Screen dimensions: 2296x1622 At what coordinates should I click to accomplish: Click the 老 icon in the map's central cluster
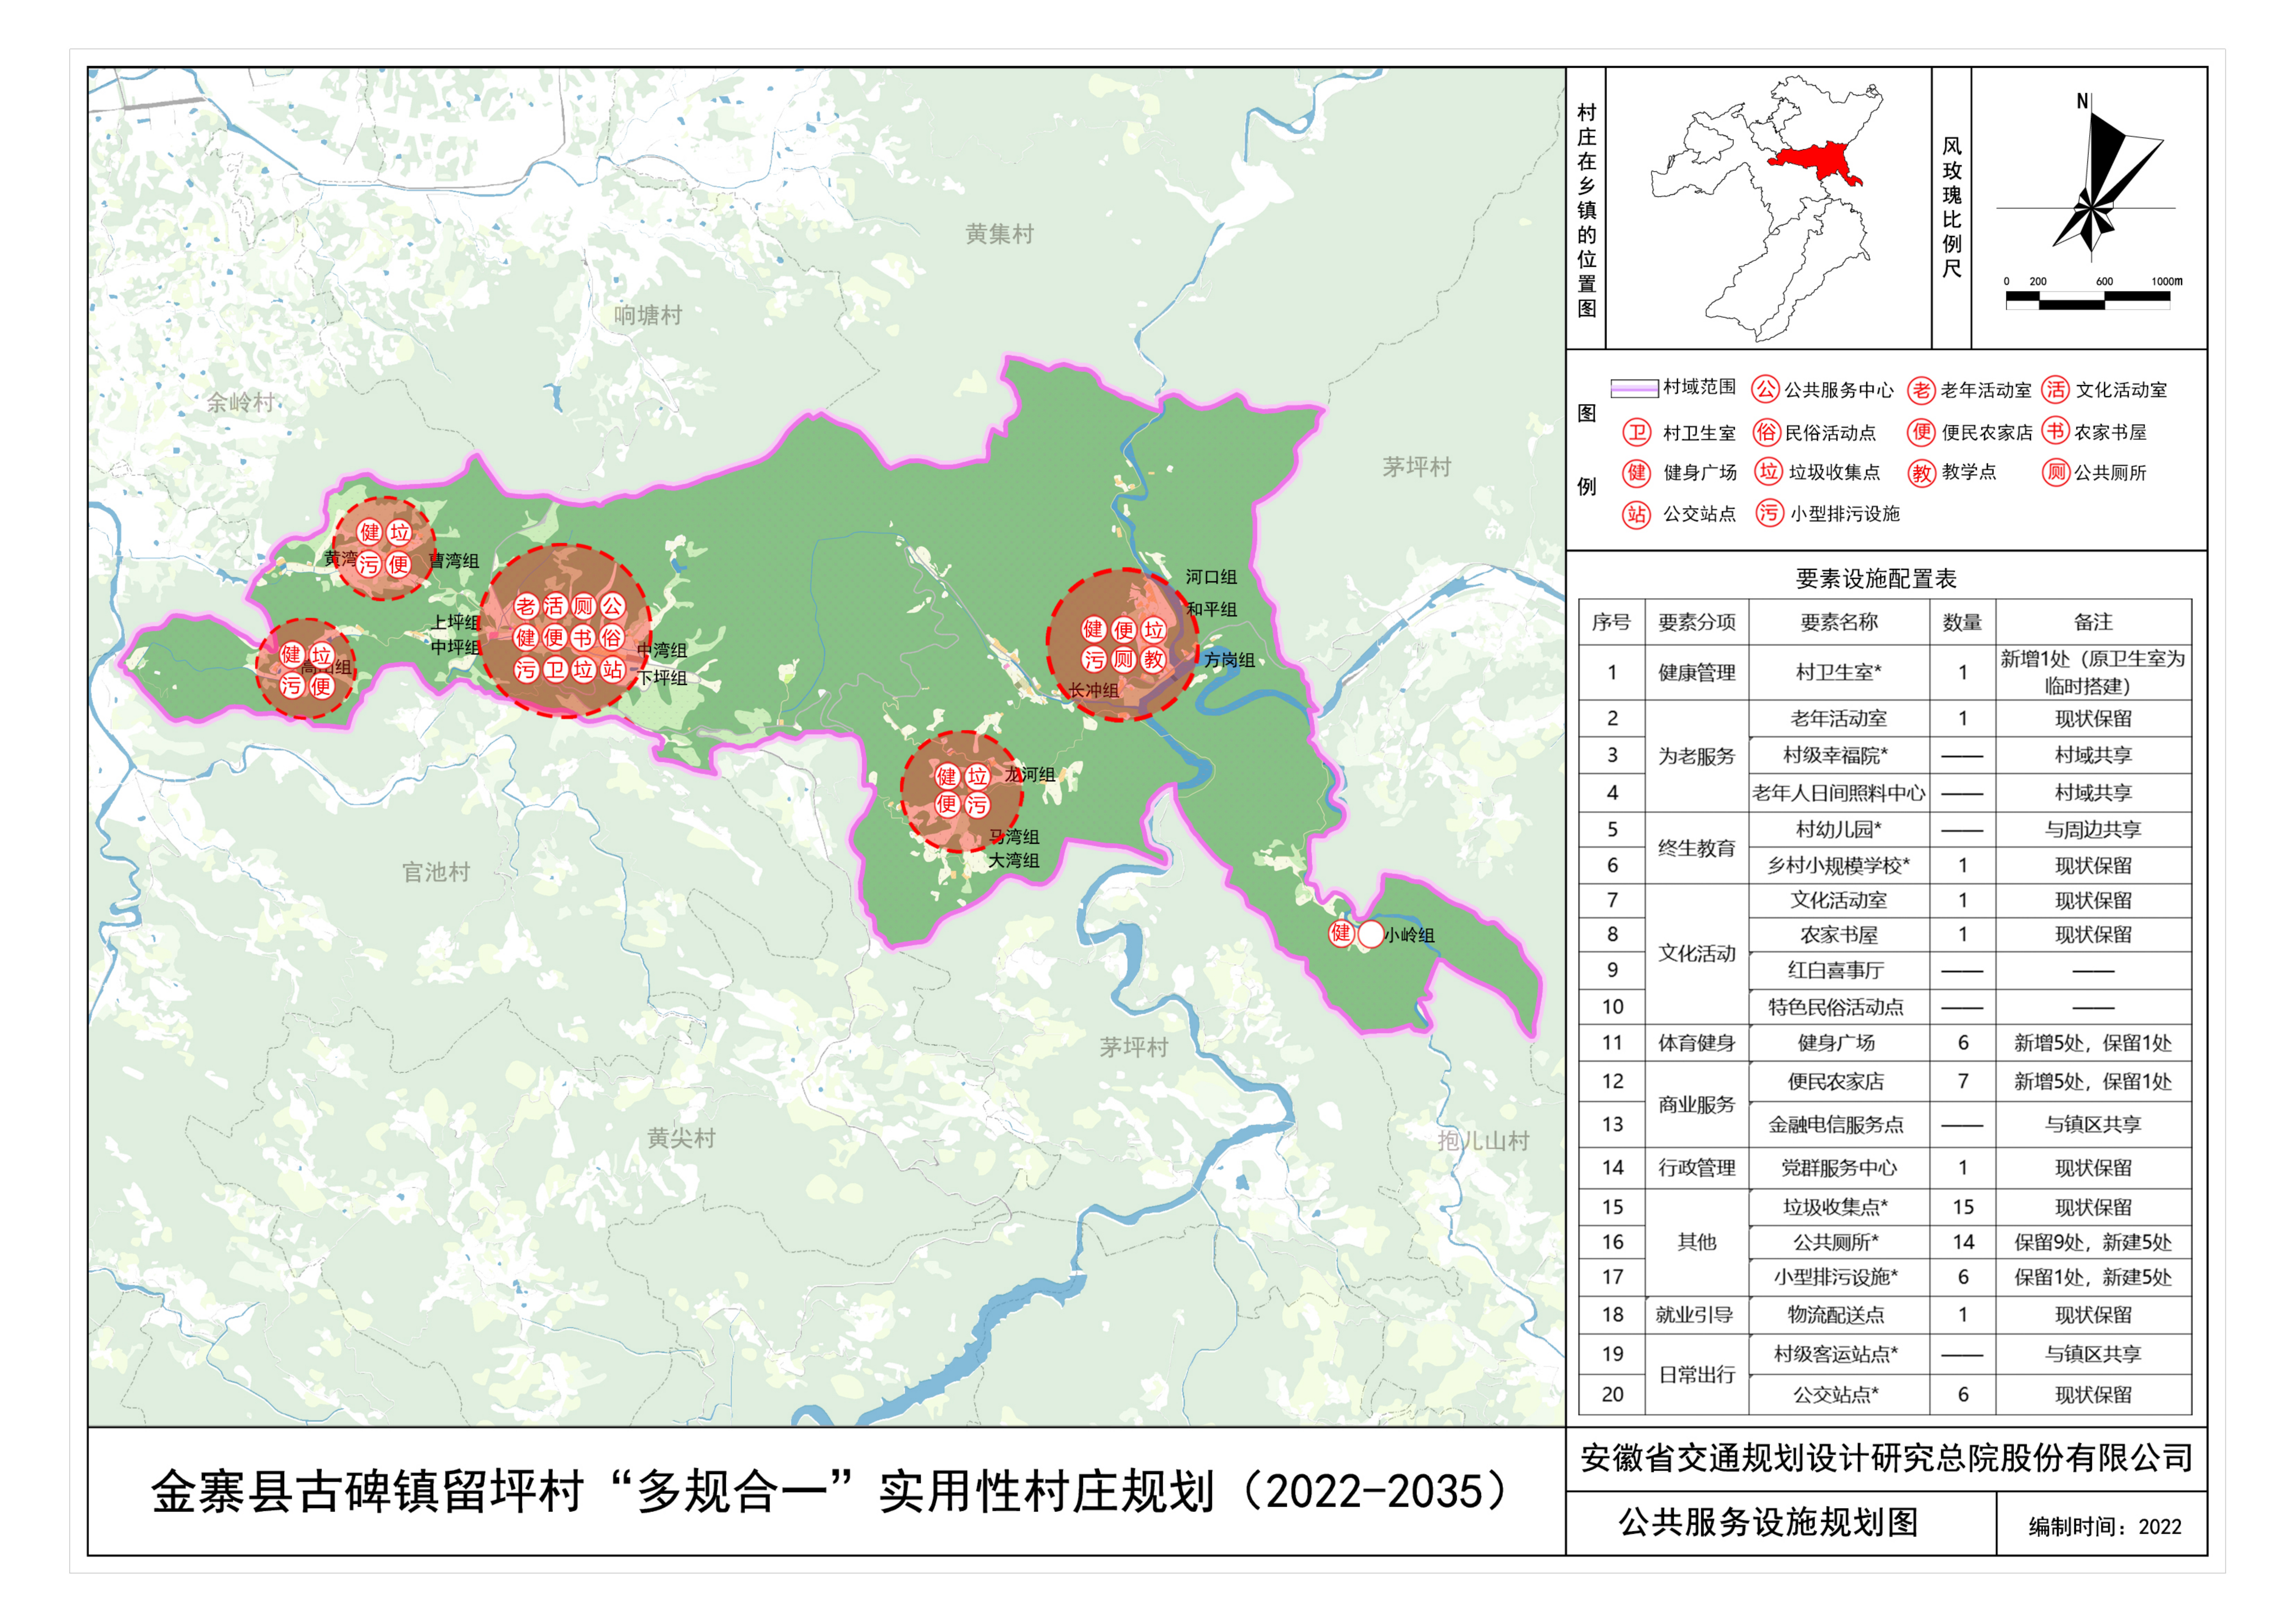click(526, 606)
